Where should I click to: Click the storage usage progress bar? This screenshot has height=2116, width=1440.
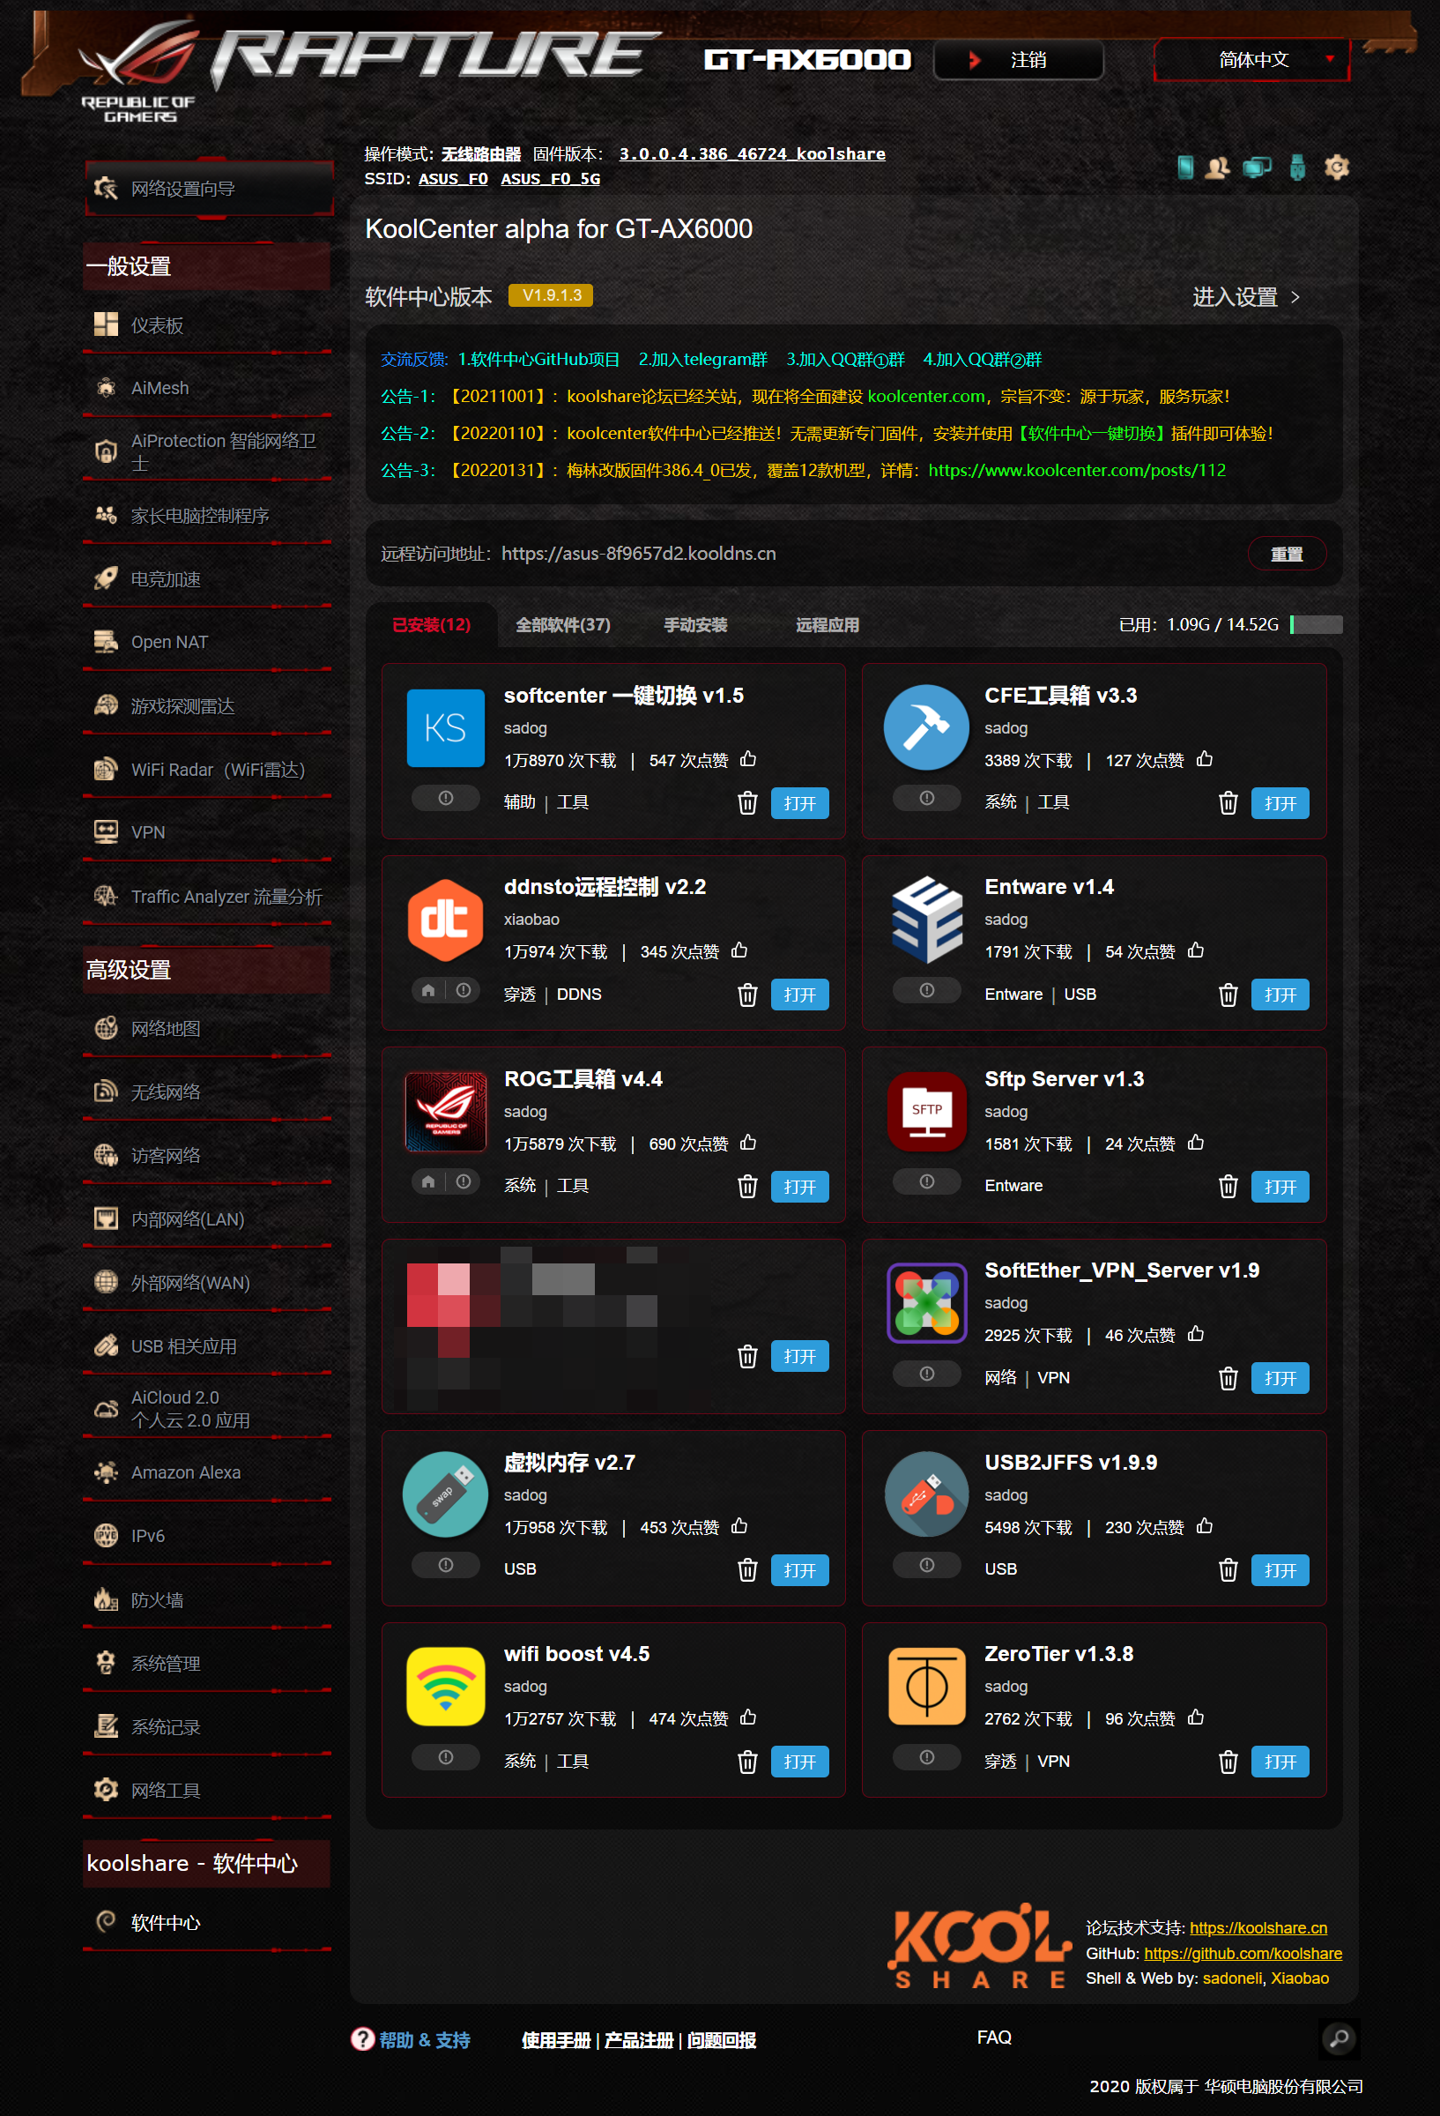(1317, 624)
